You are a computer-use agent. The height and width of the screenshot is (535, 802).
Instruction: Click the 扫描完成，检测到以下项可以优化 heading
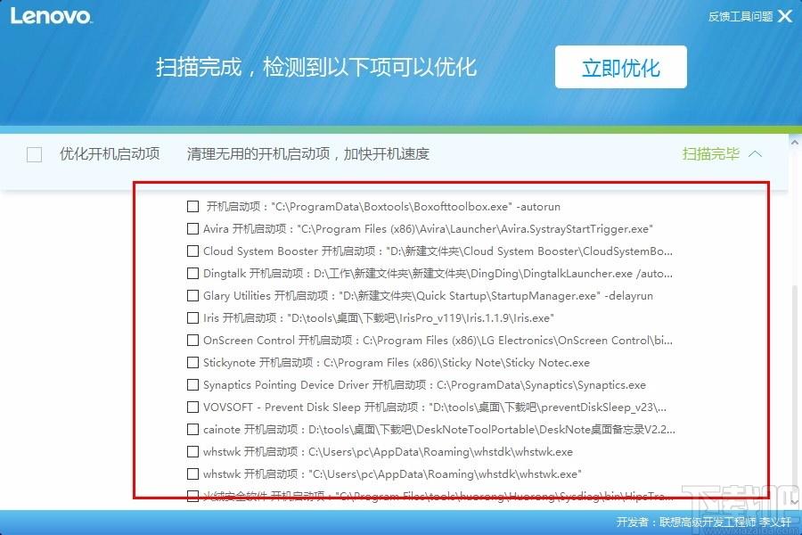[x=316, y=67]
